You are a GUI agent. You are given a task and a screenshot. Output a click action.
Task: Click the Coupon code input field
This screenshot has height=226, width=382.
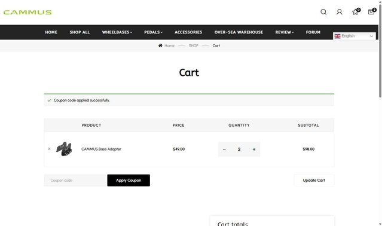pos(75,180)
